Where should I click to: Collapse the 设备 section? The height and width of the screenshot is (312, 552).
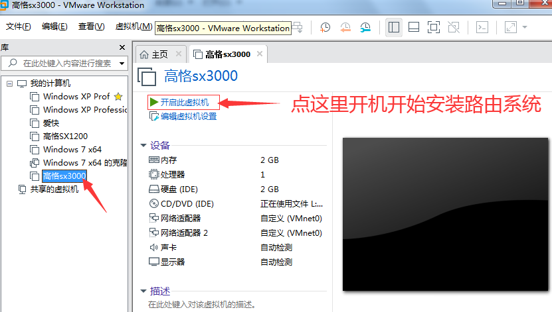(143, 145)
